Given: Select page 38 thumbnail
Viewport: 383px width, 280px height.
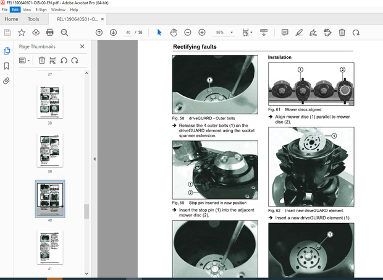Looking at the screenshot, I should pyautogui.click(x=50, y=101).
